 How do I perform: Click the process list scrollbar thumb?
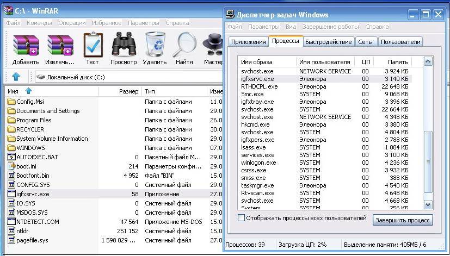tap(428, 163)
